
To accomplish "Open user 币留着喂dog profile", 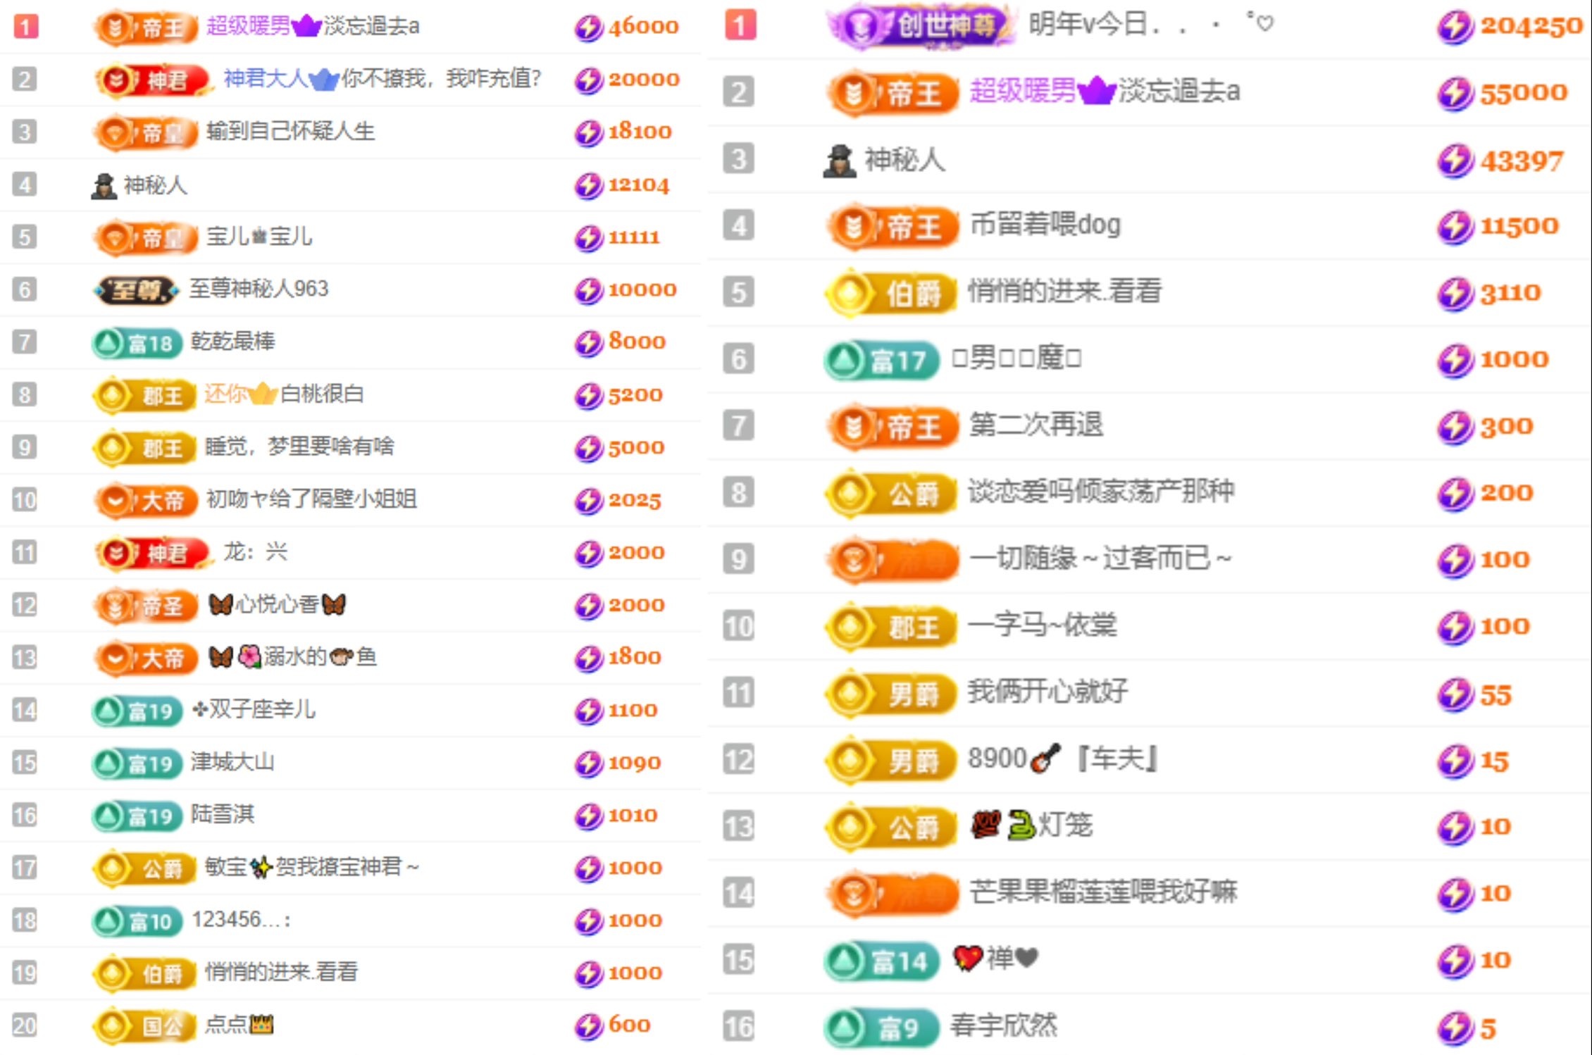I will point(1045,225).
